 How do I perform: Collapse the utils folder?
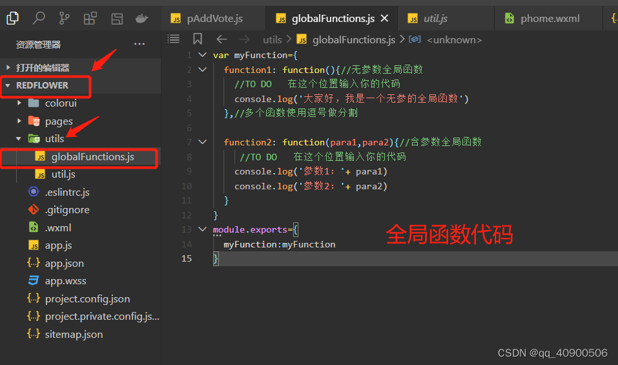[x=54, y=138]
